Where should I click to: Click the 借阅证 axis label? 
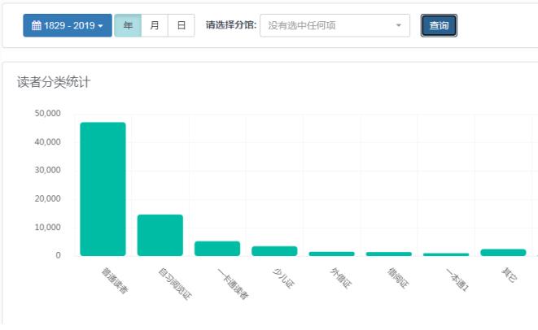coord(398,278)
